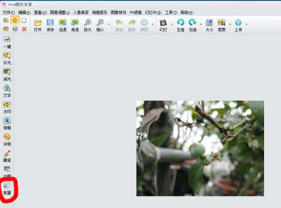This screenshot has width=281, height=208.
Task: Open the 批量 batch tool in sidebar
Action: tap(7, 189)
